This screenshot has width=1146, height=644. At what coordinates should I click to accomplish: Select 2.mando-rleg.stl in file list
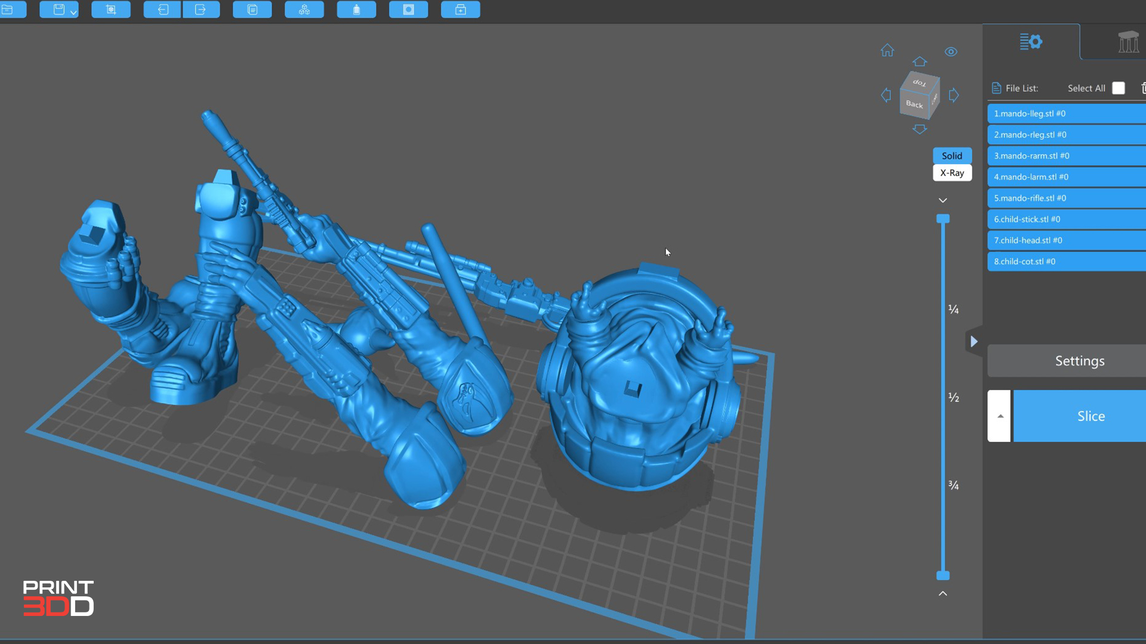1067,135
